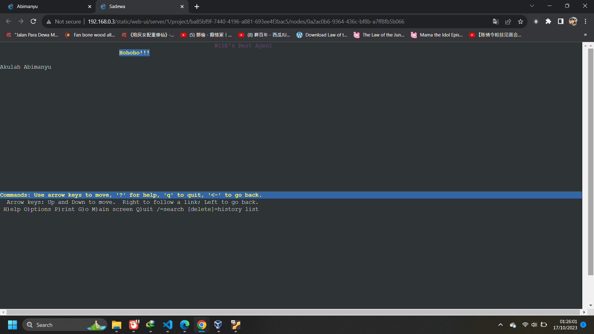Expand hidden bookmarks chevron
This screenshot has width=594, height=334.
coord(585,35)
